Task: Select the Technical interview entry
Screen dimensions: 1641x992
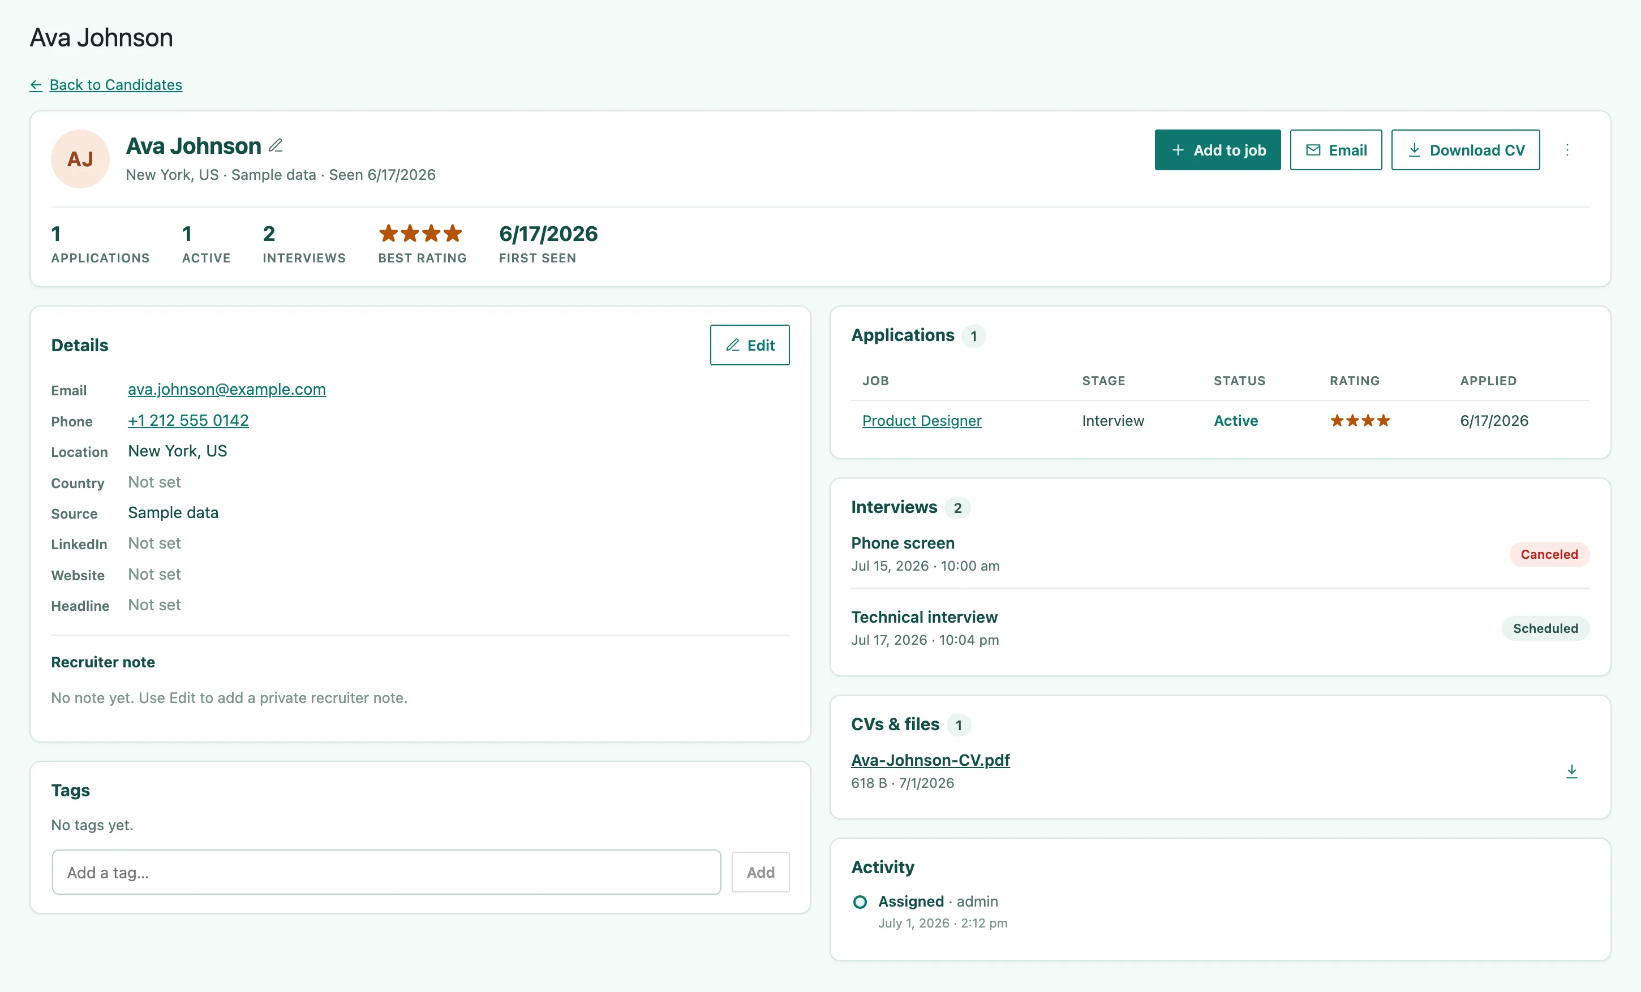Action: (1220, 628)
